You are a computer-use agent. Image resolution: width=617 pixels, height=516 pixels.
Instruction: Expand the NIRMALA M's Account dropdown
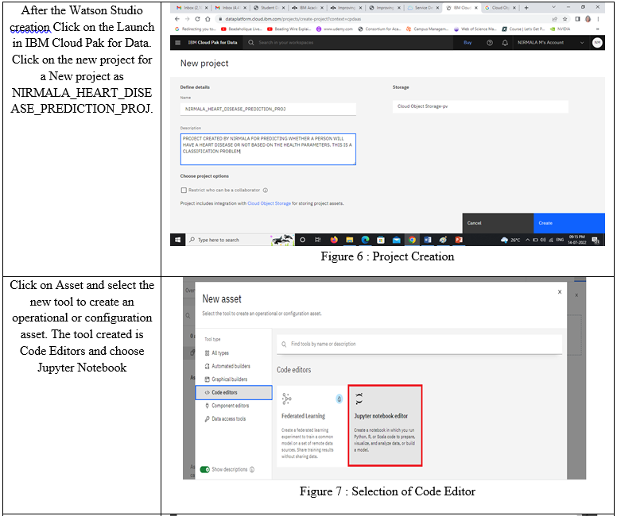click(x=580, y=42)
